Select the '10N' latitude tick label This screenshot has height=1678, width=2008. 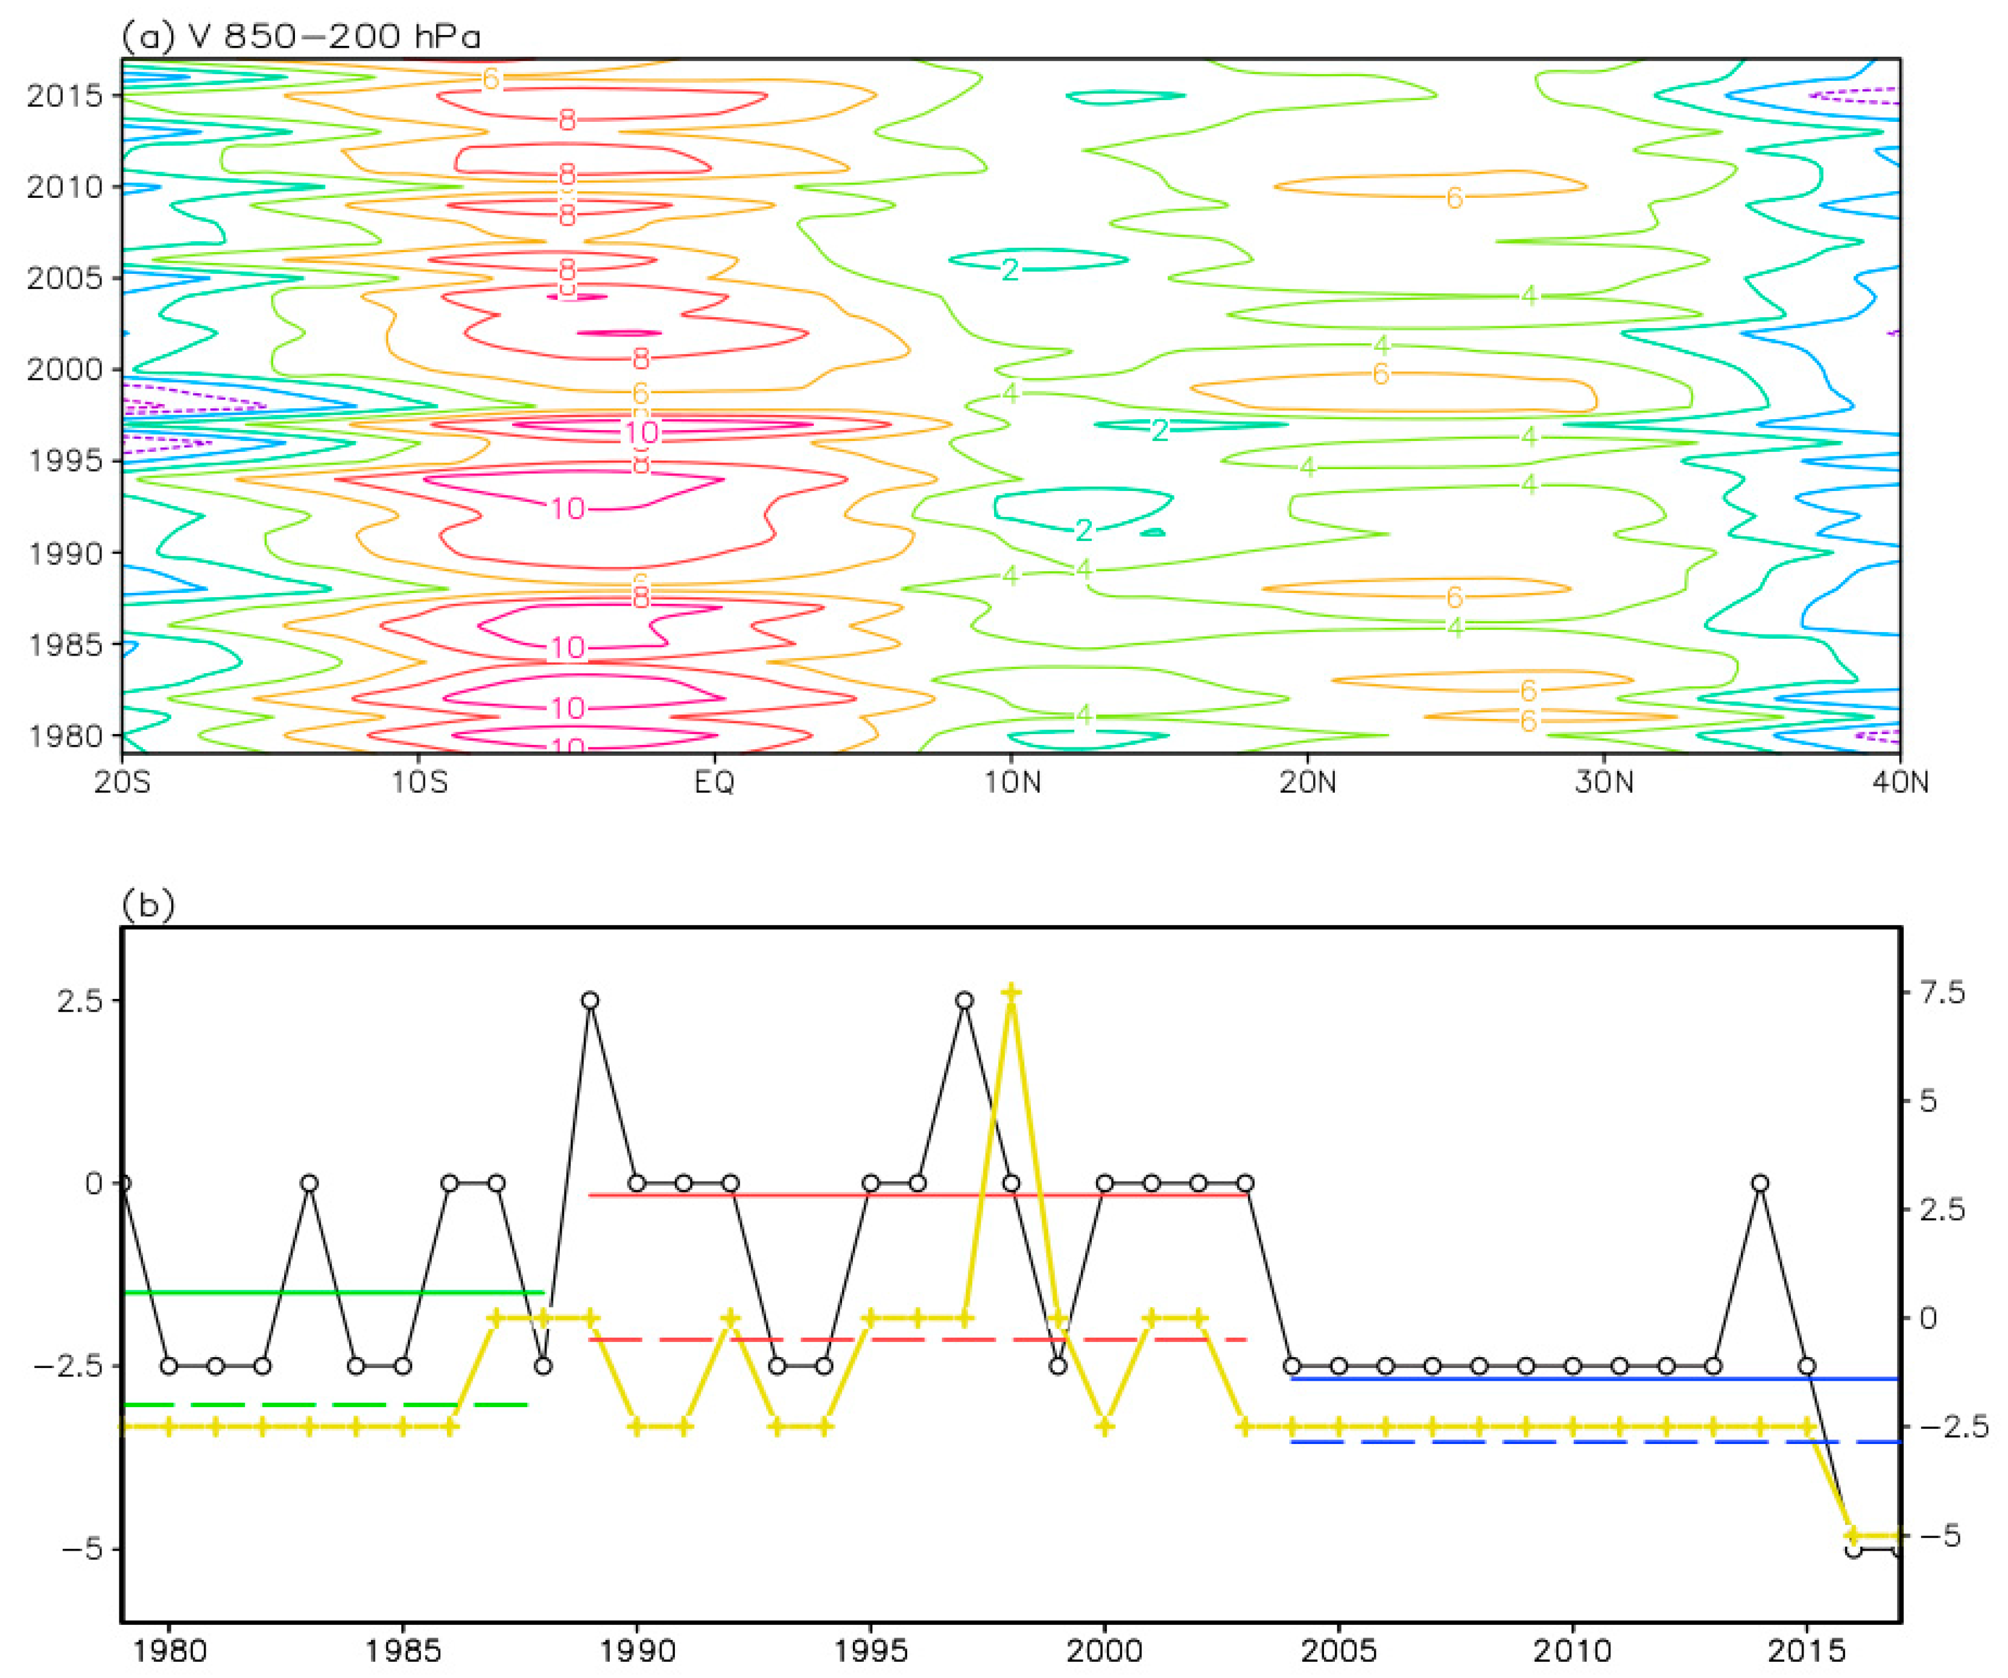(1013, 782)
